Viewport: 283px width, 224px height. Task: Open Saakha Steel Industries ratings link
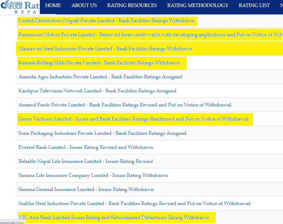pyautogui.click(x=134, y=203)
